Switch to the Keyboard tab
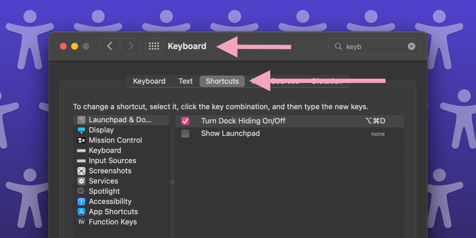This screenshot has width=476, height=238. (149, 81)
